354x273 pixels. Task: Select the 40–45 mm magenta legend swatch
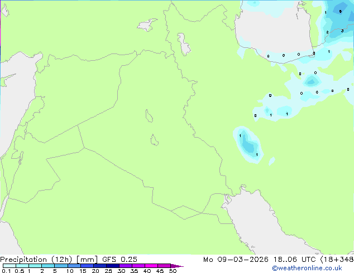point(151,266)
